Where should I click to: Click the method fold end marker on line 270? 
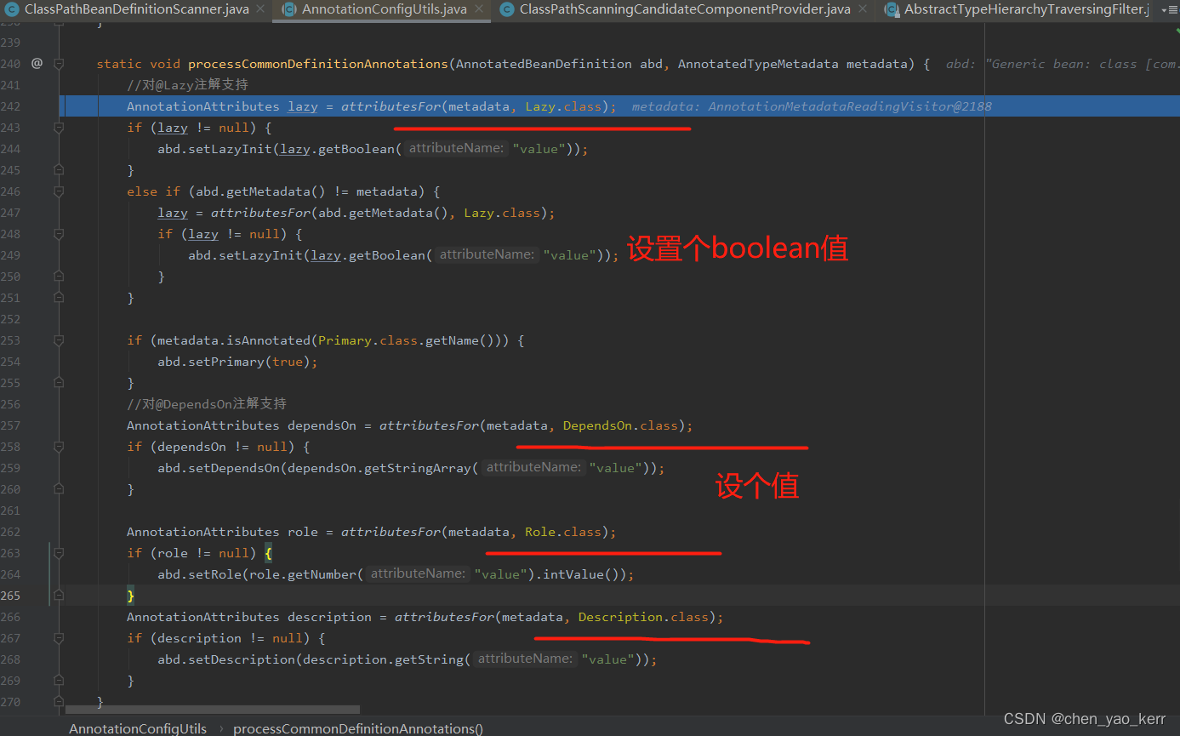pyautogui.click(x=59, y=702)
